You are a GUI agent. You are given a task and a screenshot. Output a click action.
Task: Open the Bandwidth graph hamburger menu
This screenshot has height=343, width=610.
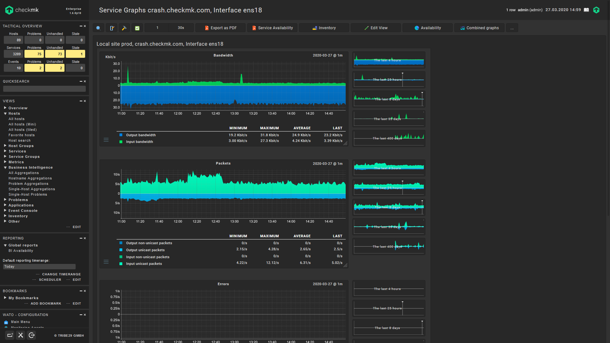[106, 140]
